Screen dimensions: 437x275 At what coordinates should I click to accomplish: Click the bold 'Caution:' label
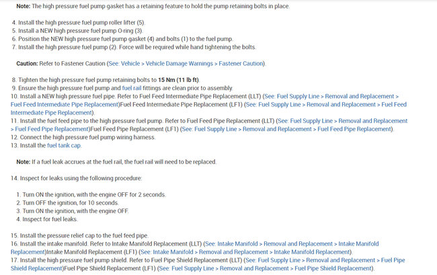coord(32,63)
